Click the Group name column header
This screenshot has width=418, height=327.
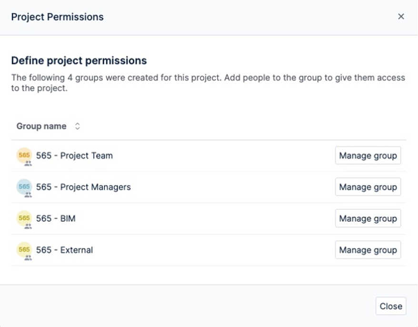(41, 126)
